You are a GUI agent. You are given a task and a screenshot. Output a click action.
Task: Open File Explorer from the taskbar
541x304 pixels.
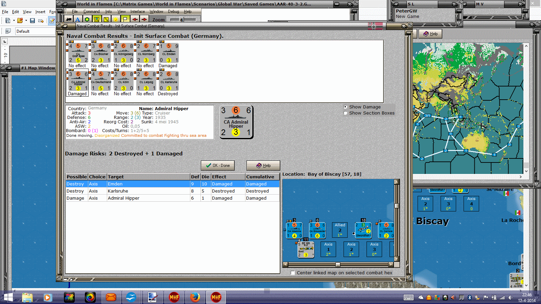click(27, 297)
